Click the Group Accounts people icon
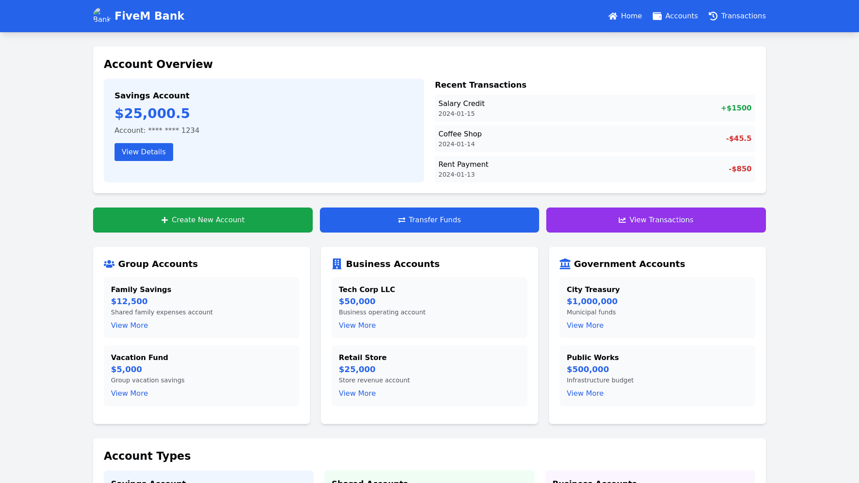This screenshot has height=483, width=859. pyautogui.click(x=109, y=264)
